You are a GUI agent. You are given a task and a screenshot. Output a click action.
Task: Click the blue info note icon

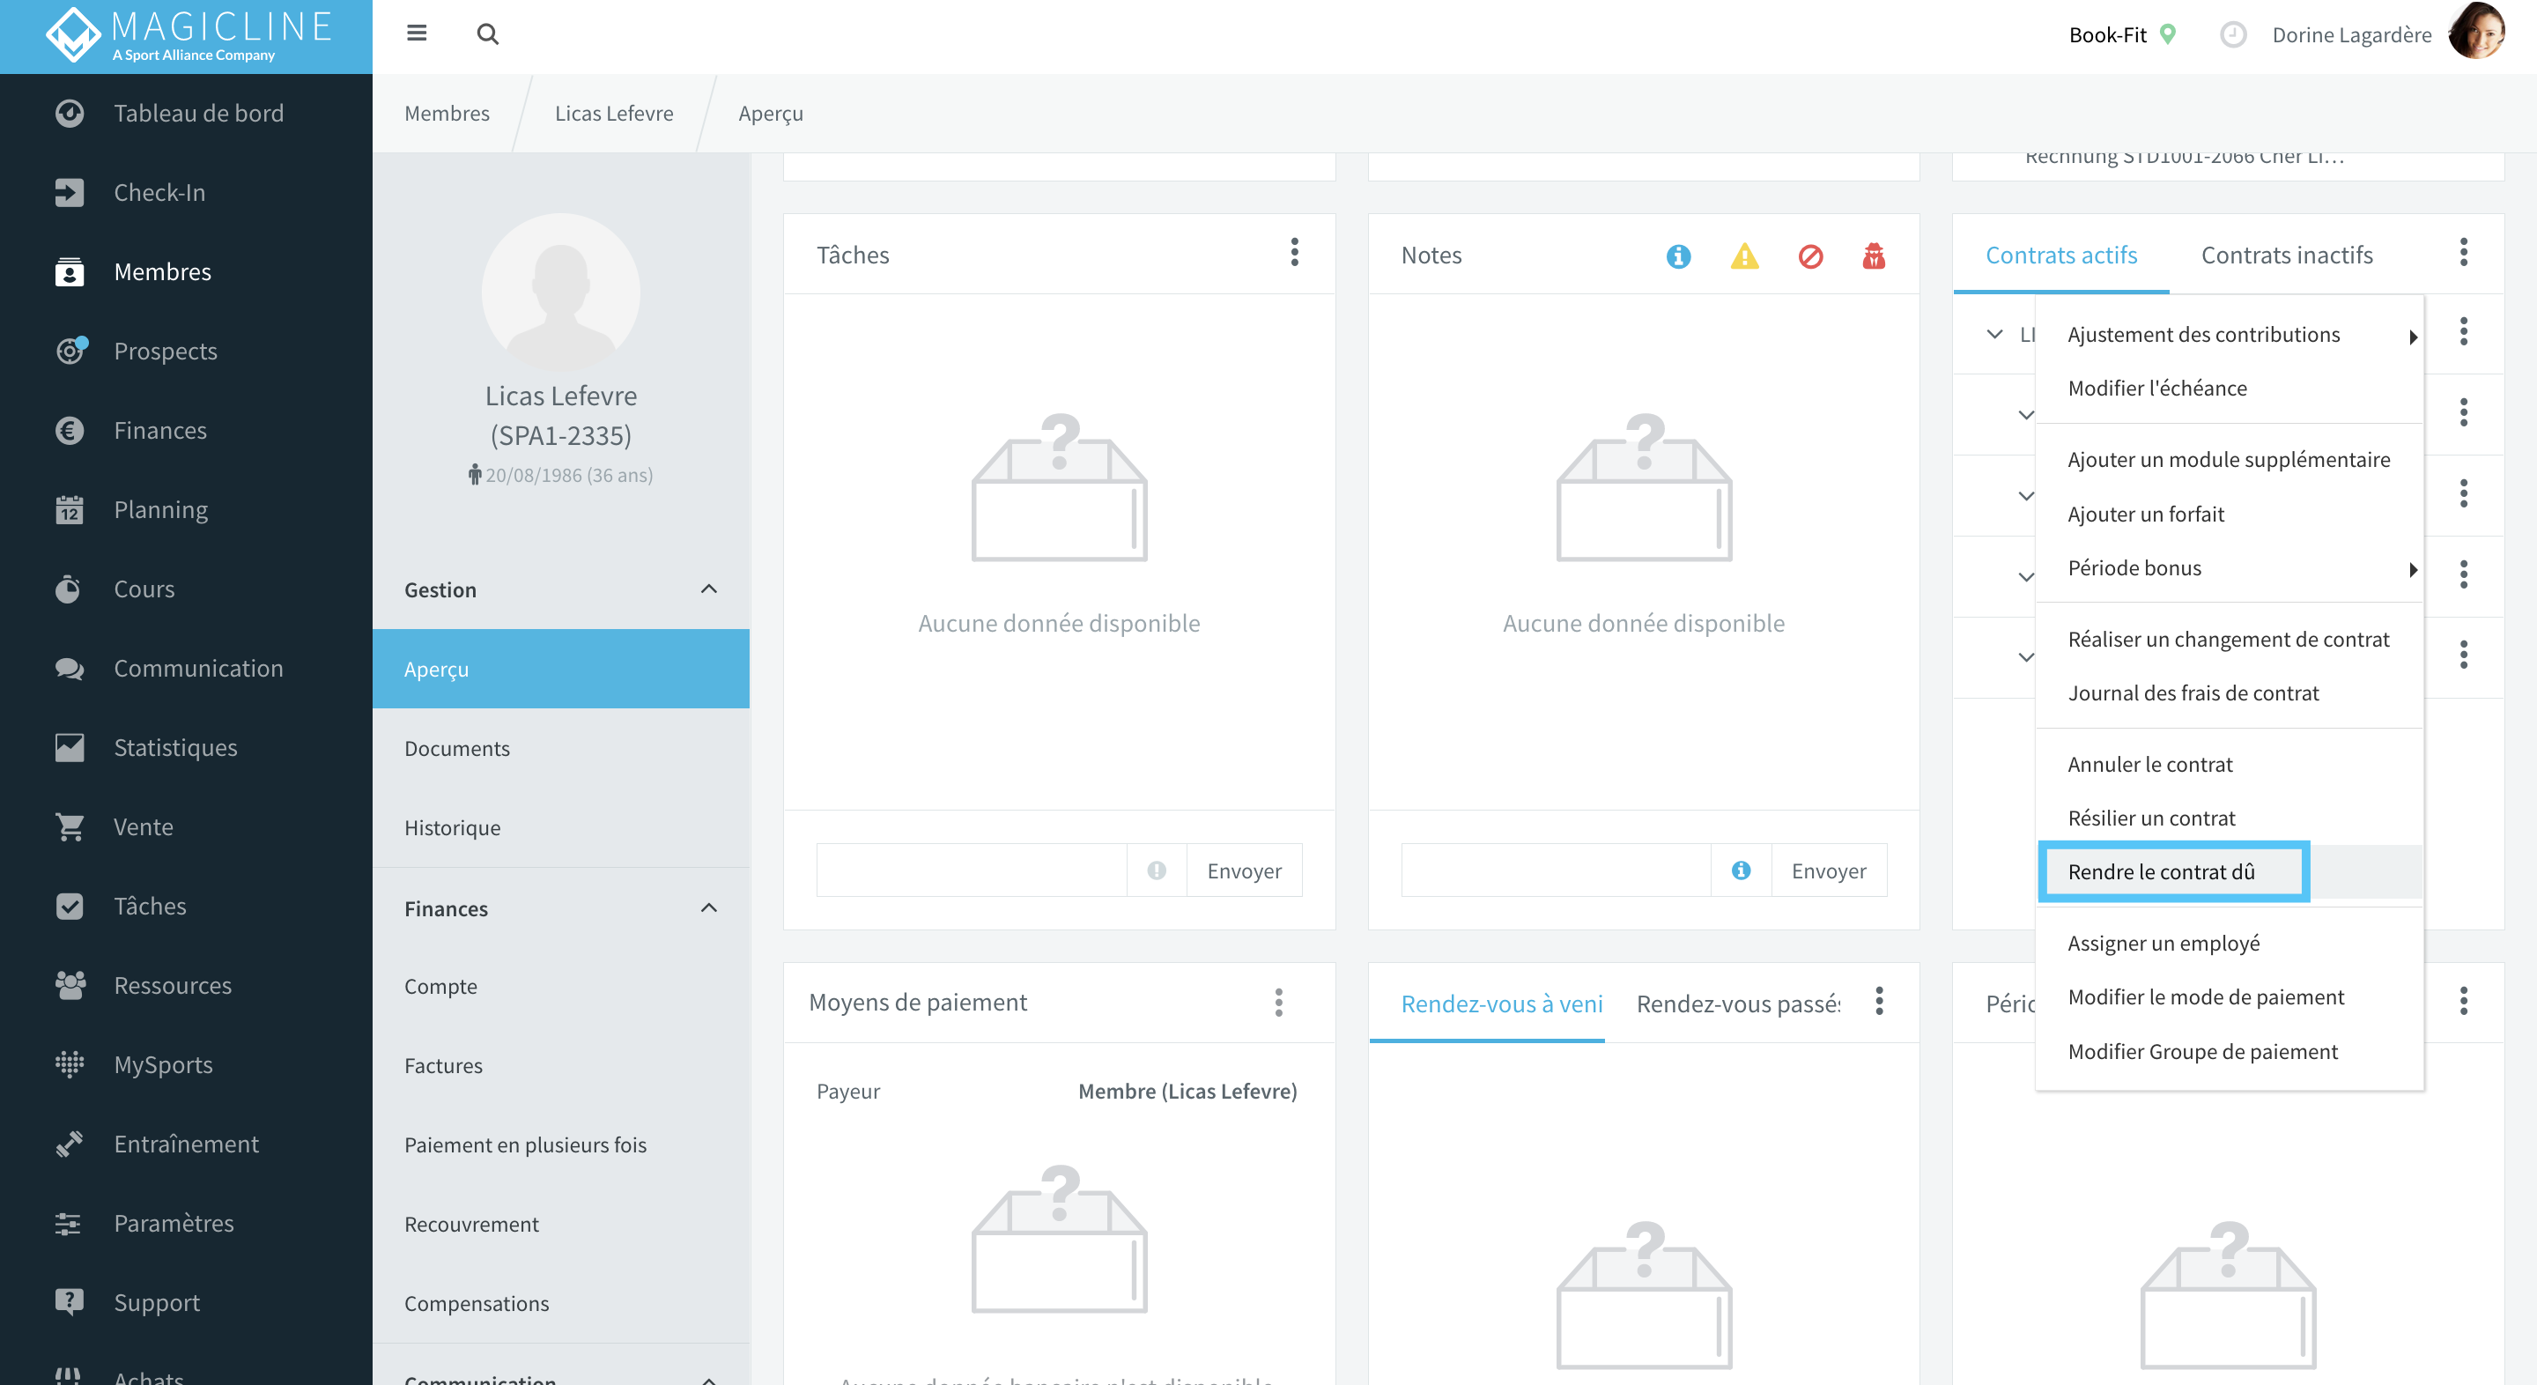coord(1678,256)
